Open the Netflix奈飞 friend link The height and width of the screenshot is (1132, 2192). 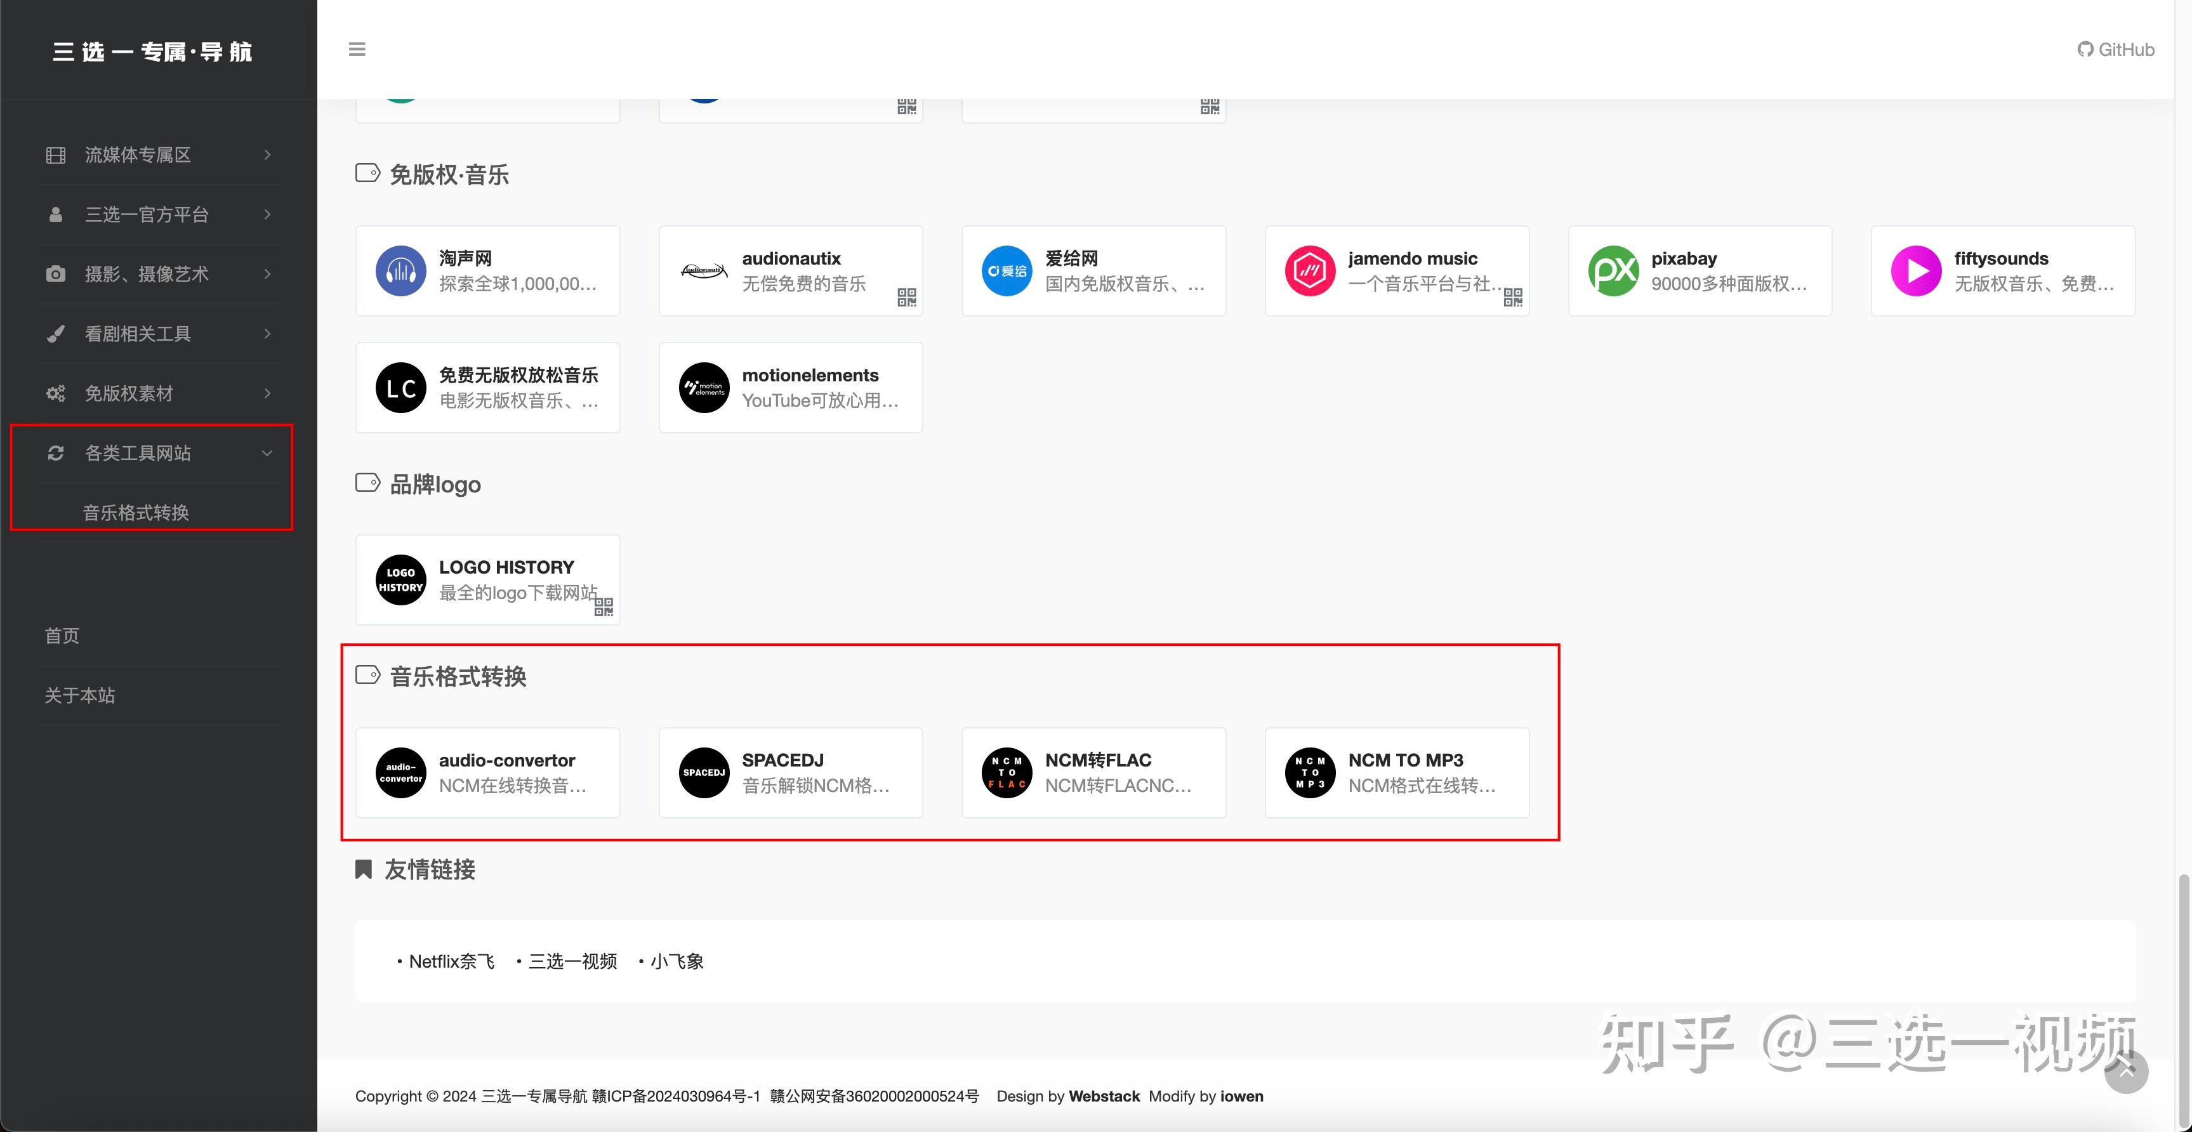coord(451,961)
